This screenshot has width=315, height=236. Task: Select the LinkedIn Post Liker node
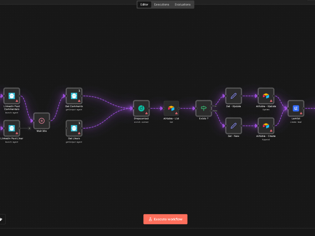(12, 128)
